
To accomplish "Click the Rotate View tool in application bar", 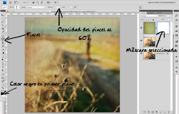I will tap(42, 2).
